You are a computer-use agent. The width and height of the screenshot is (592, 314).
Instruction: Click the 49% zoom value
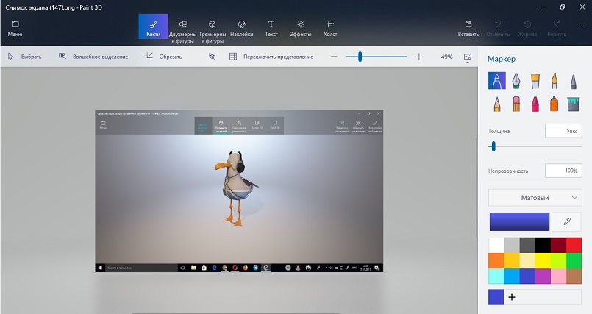[x=446, y=57]
